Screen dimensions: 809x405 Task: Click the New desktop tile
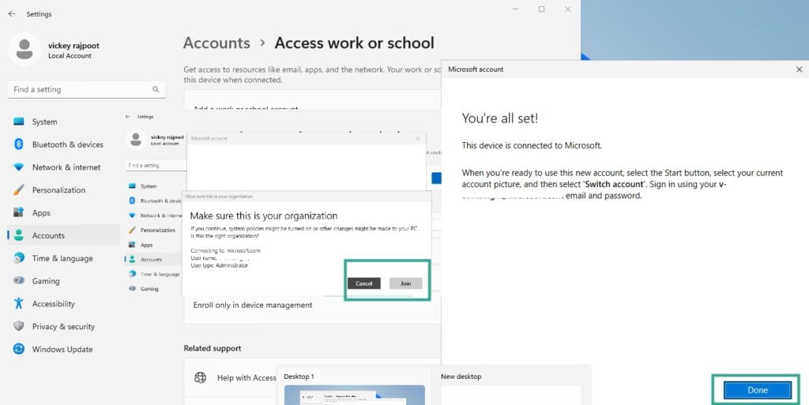click(511, 395)
